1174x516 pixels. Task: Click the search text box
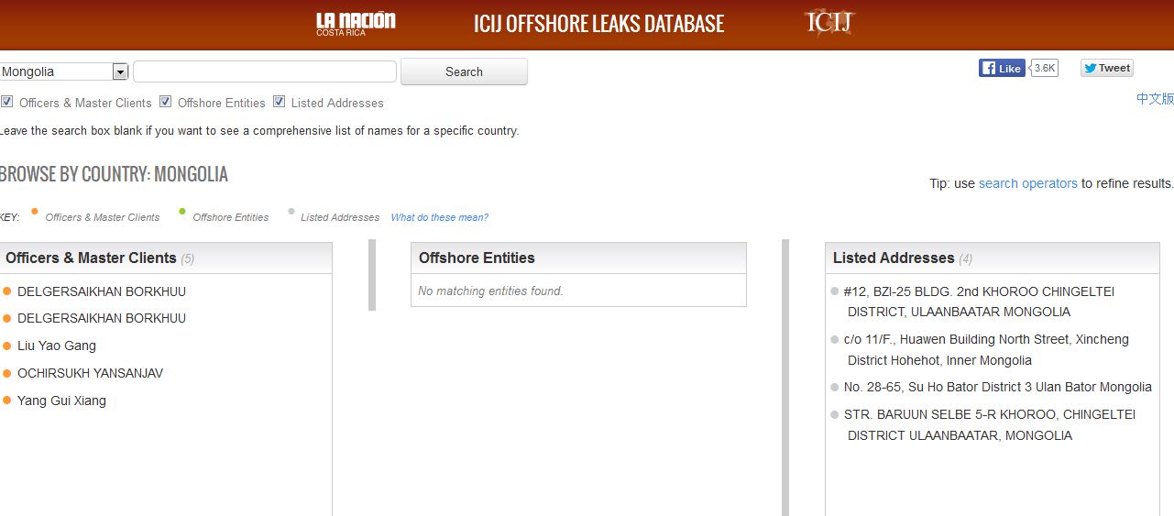(x=265, y=71)
